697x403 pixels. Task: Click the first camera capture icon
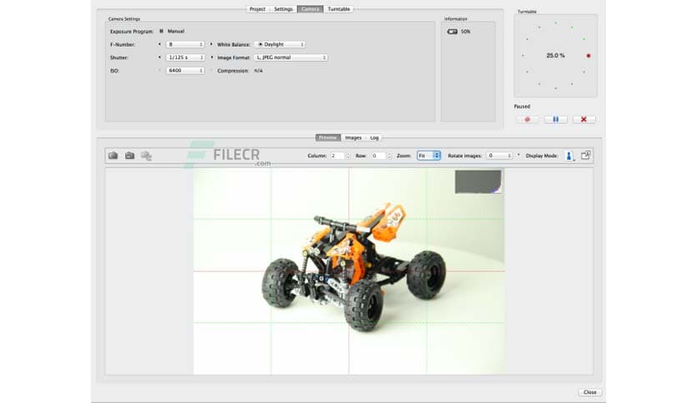(113, 156)
